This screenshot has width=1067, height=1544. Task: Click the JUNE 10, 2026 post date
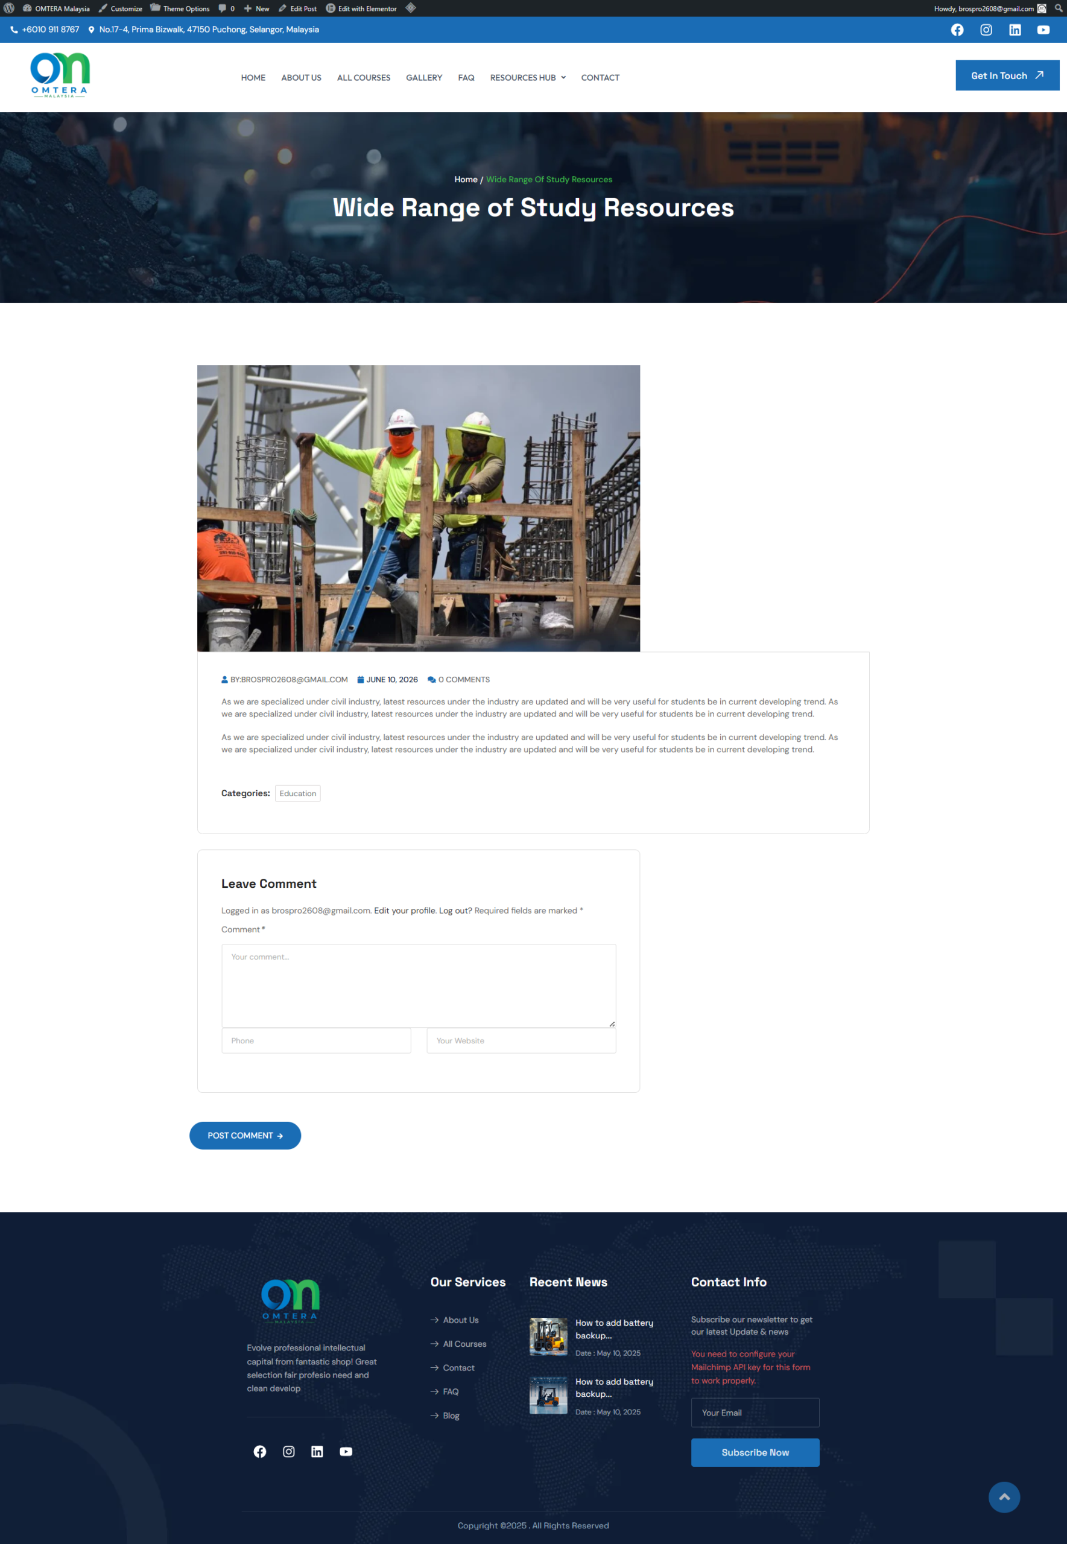[388, 680]
